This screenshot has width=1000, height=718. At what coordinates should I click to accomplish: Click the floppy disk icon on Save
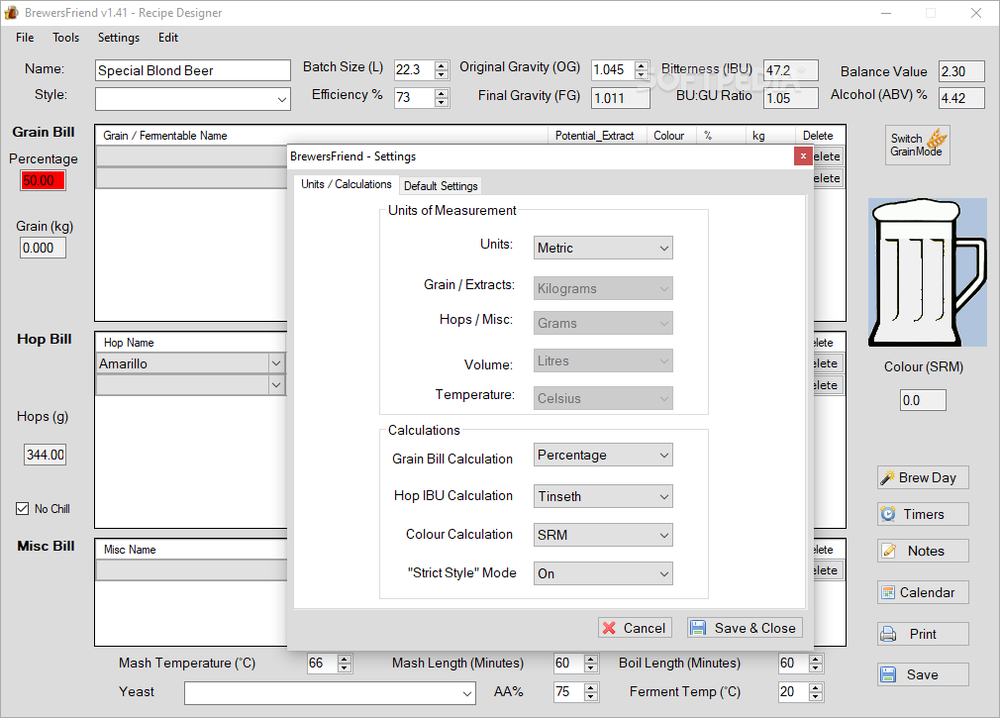pos(888,674)
